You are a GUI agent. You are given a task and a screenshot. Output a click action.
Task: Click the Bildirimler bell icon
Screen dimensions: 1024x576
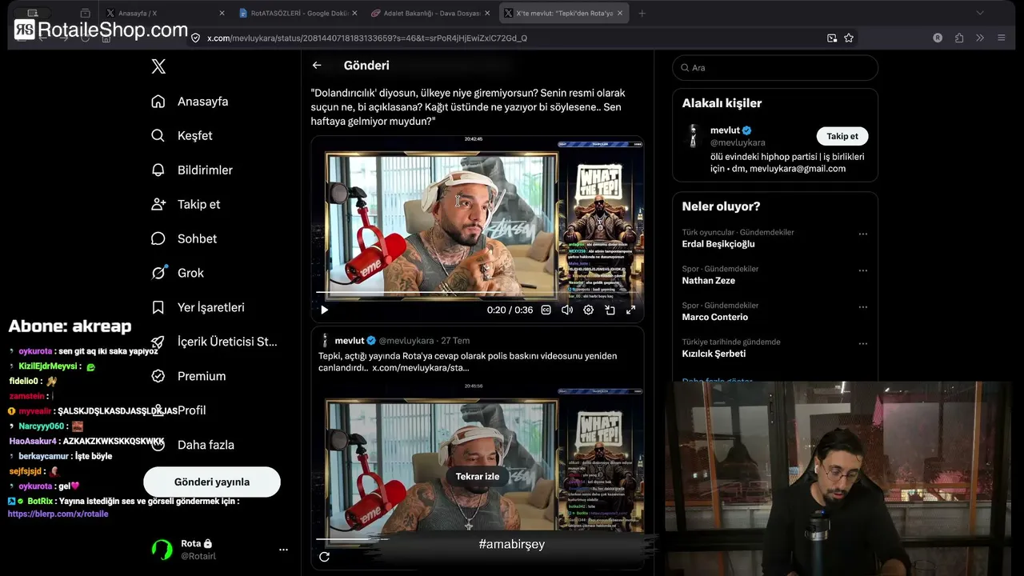[158, 170]
